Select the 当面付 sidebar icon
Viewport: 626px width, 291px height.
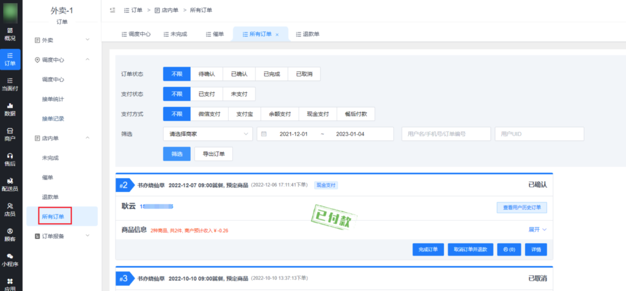tap(10, 84)
